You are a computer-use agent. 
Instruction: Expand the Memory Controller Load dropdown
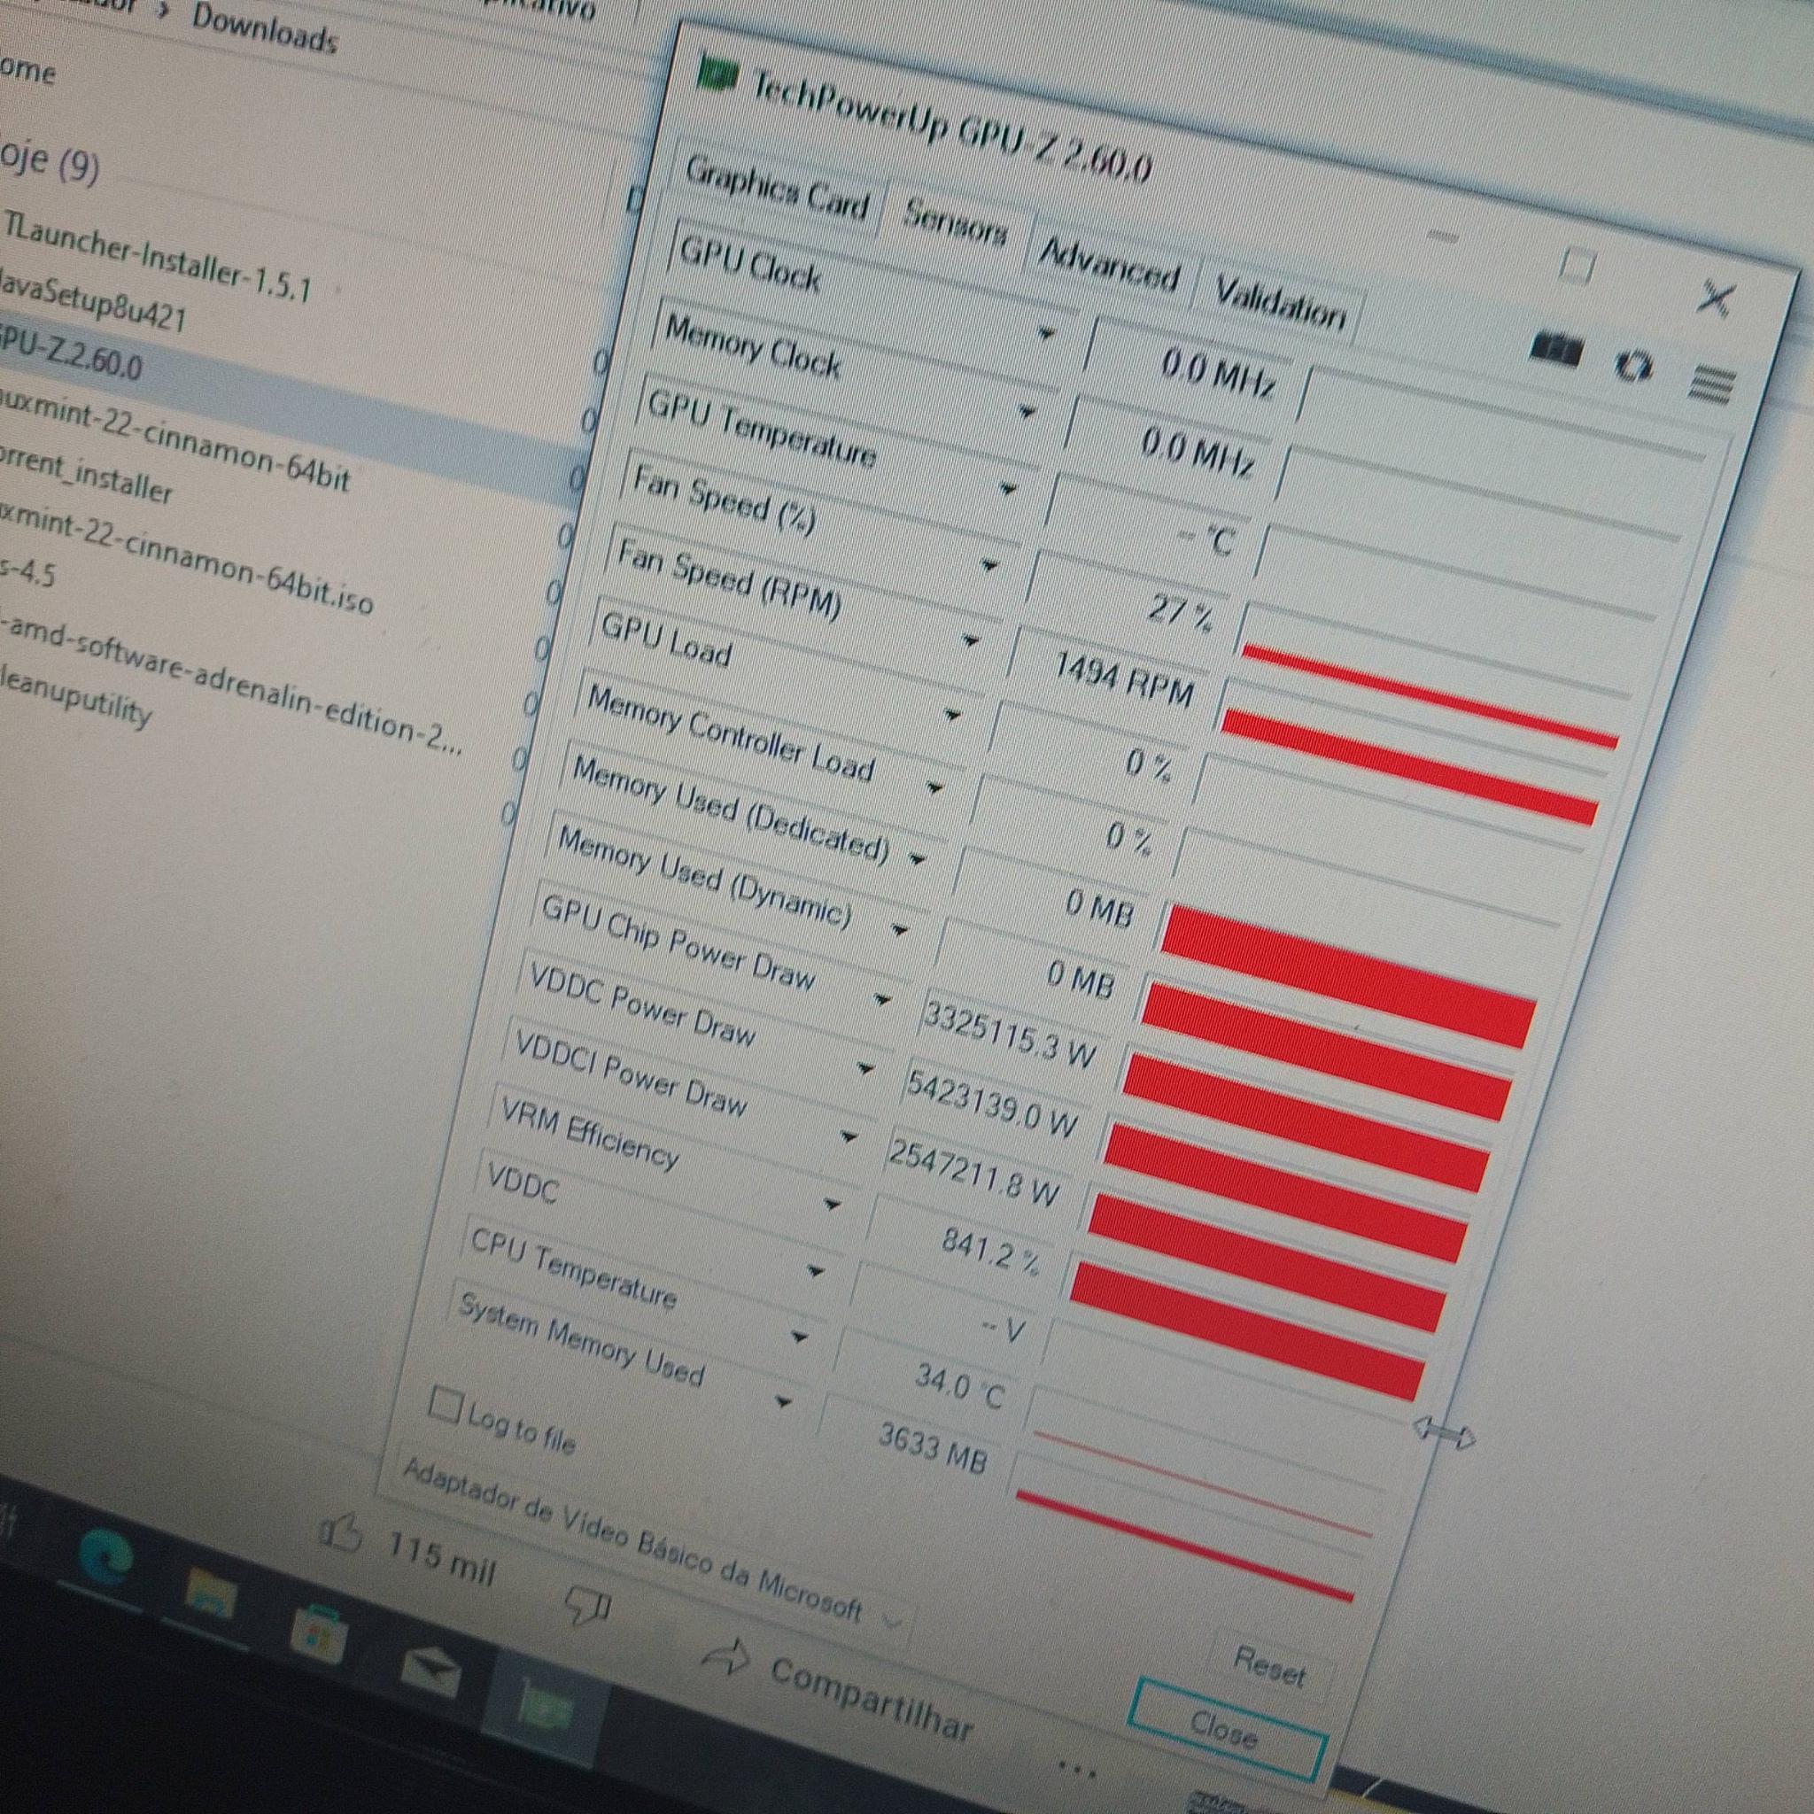[x=934, y=787]
